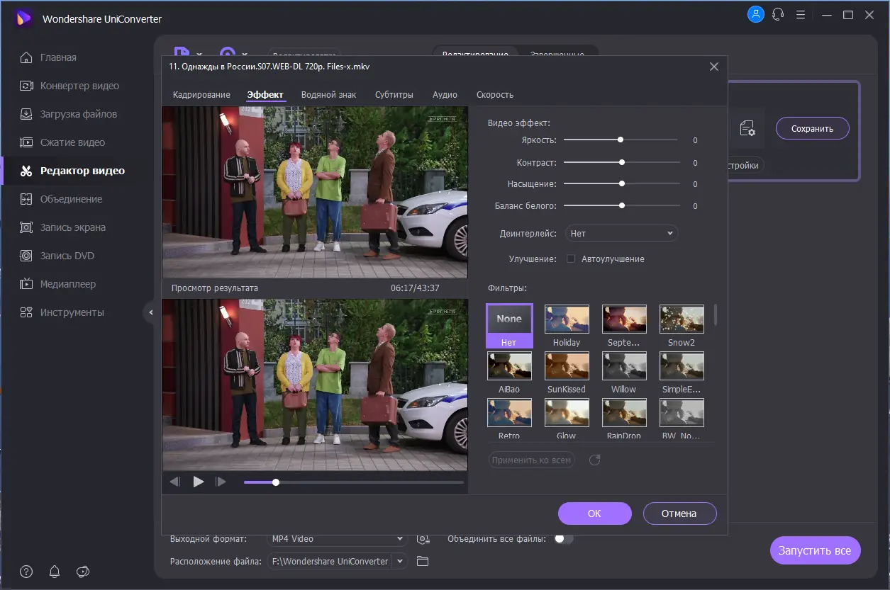Expand the file location path dropdown

tap(401, 562)
